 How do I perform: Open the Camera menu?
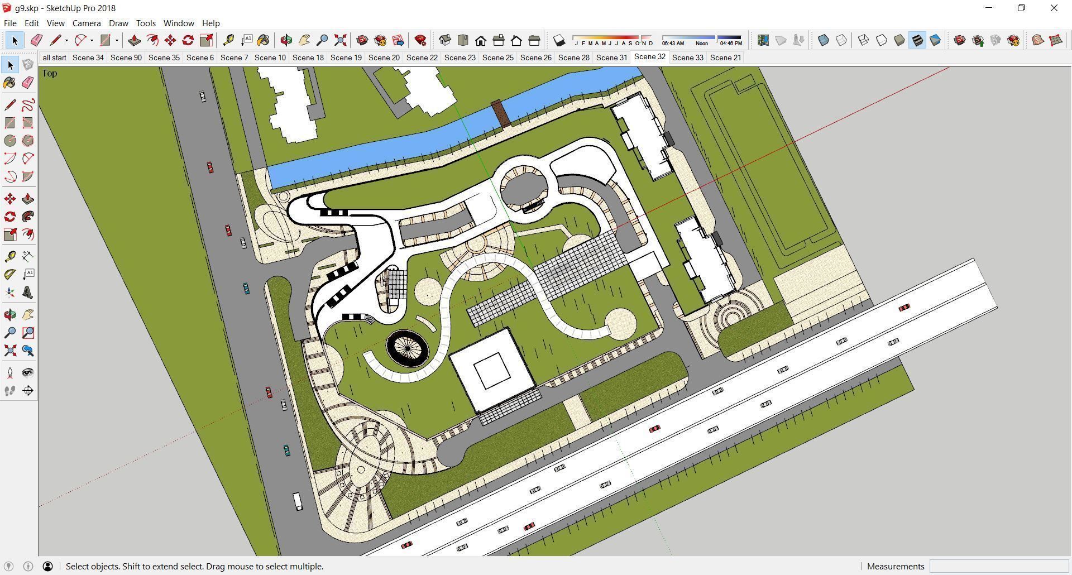coord(87,23)
